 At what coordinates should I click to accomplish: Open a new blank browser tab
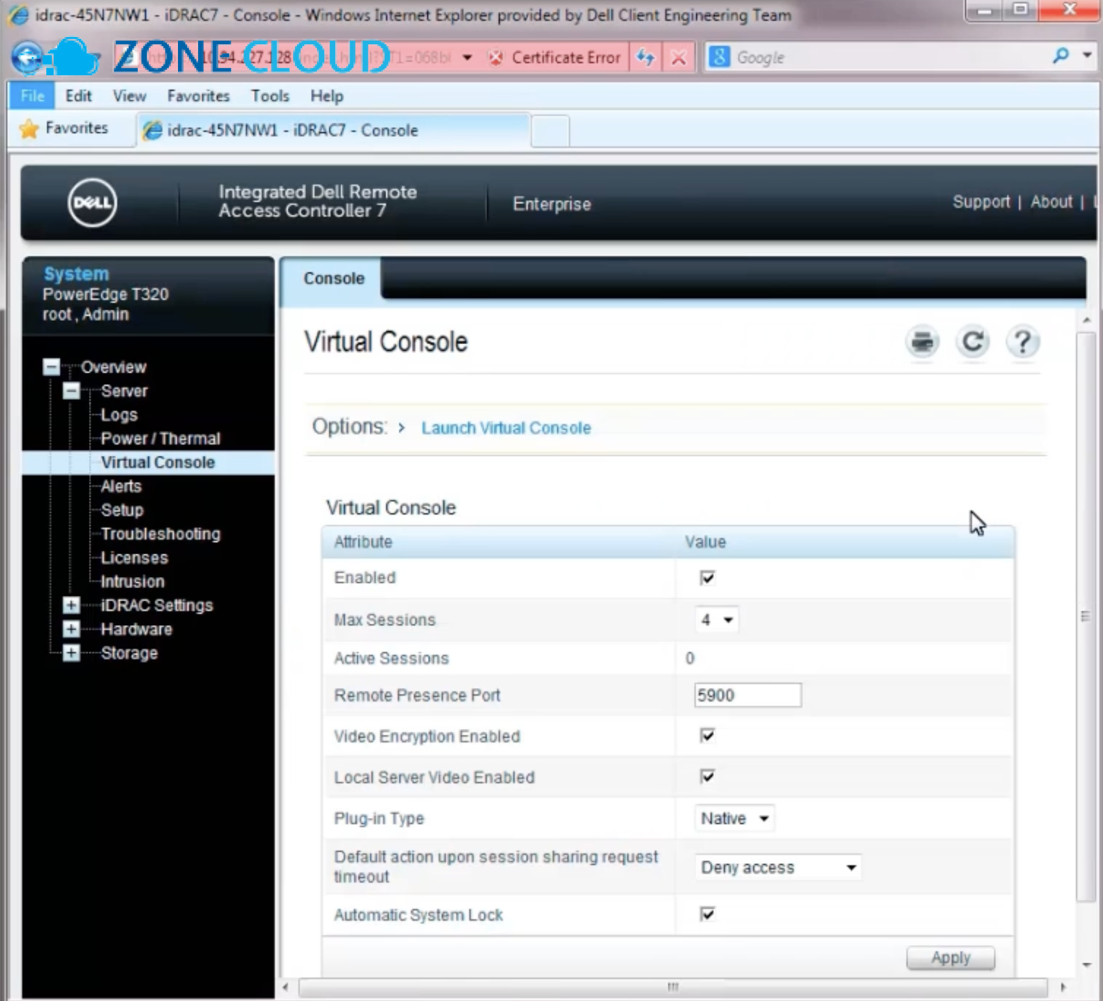tap(550, 131)
